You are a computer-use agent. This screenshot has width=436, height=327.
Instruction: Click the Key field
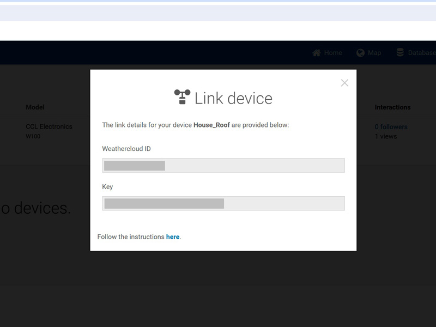(223, 203)
